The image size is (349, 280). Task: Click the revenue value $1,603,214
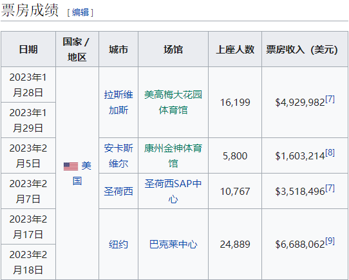[x=300, y=156]
